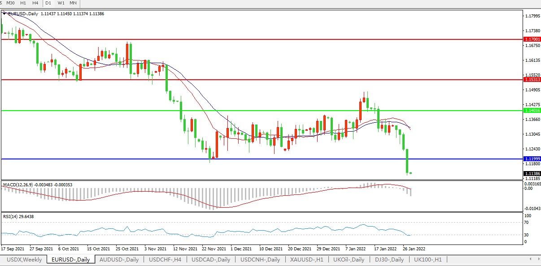Switch to the DJ30-,Daily tab
This screenshot has height=266, width=541.
click(388, 260)
